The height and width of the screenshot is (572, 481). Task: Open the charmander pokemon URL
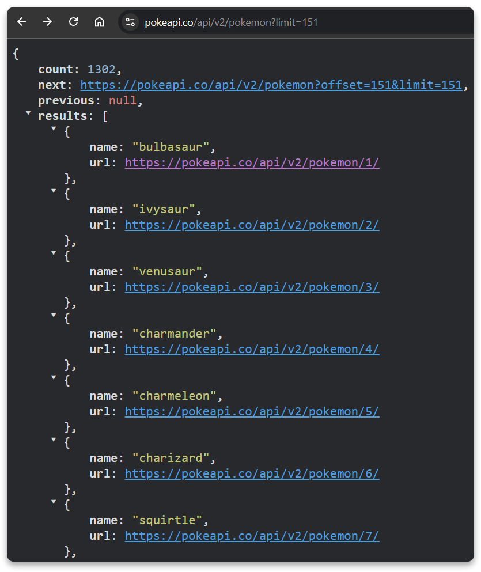252,349
